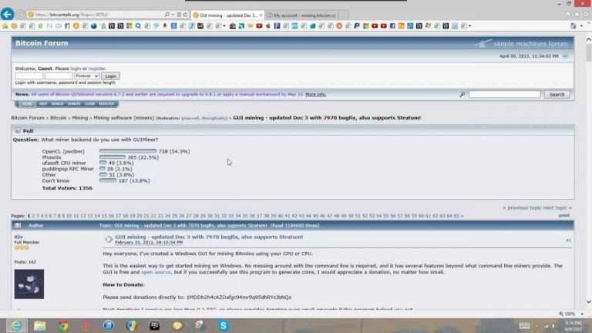Click the on-screen keyboard icon in the system tray

coord(524,326)
